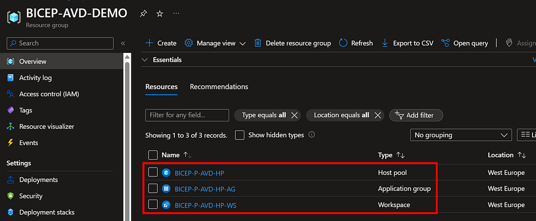
Task: Click Export to CSV
Action: click(407, 43)
